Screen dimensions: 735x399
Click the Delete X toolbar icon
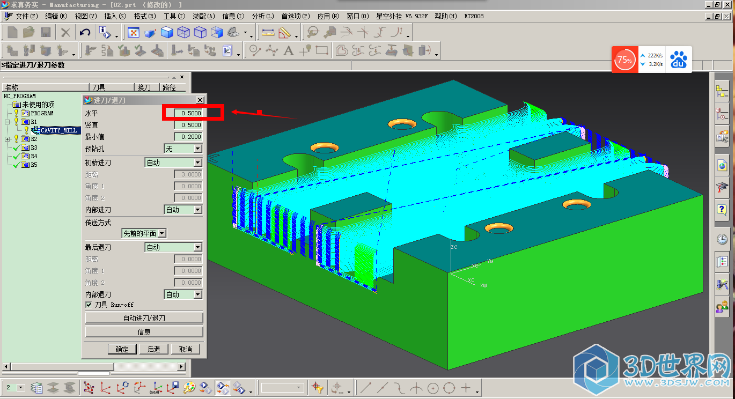tap(65, 33)
